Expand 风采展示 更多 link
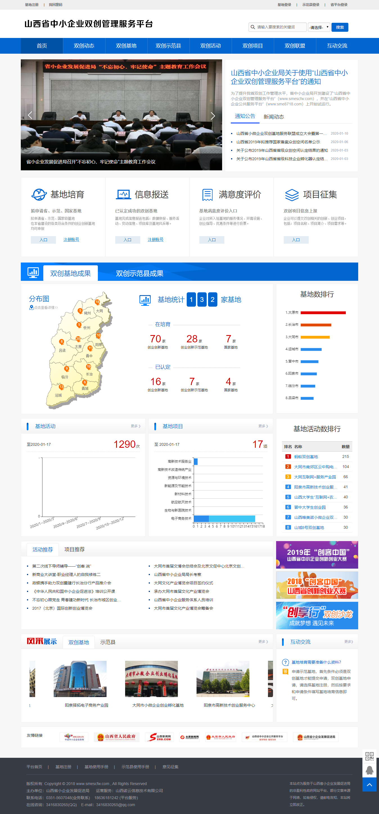This screenshot has width=379, height=814. pos(263,641)
